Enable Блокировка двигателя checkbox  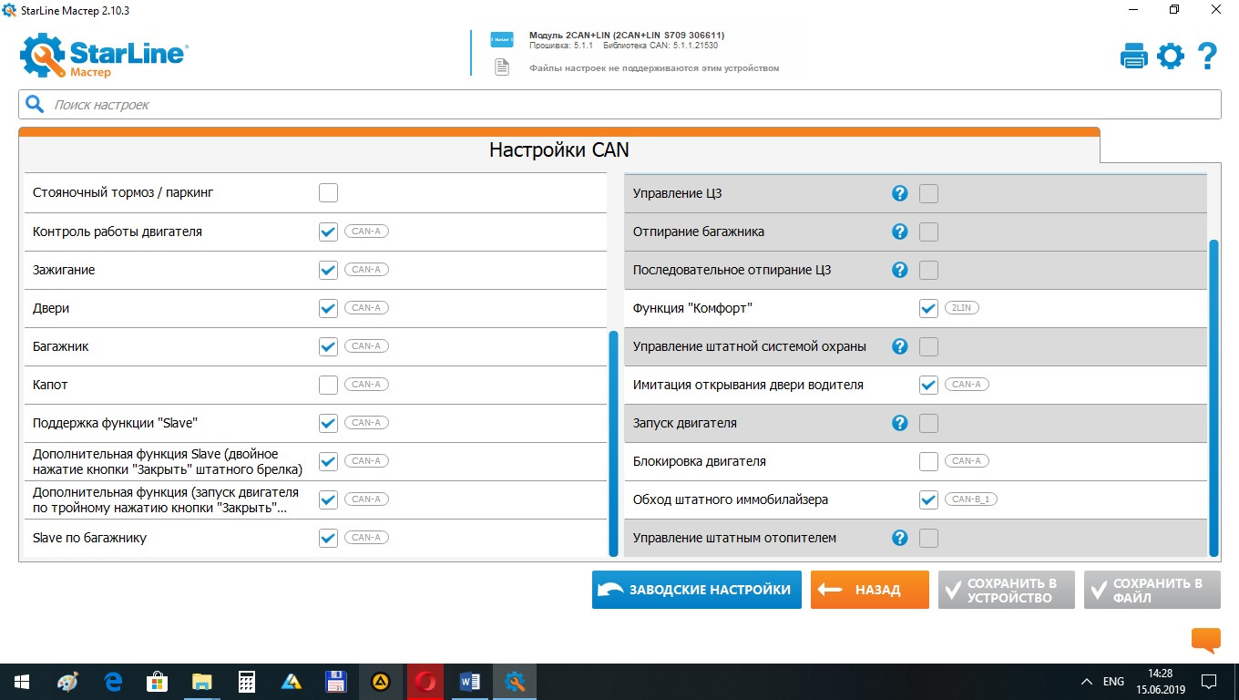click(928, 461)
